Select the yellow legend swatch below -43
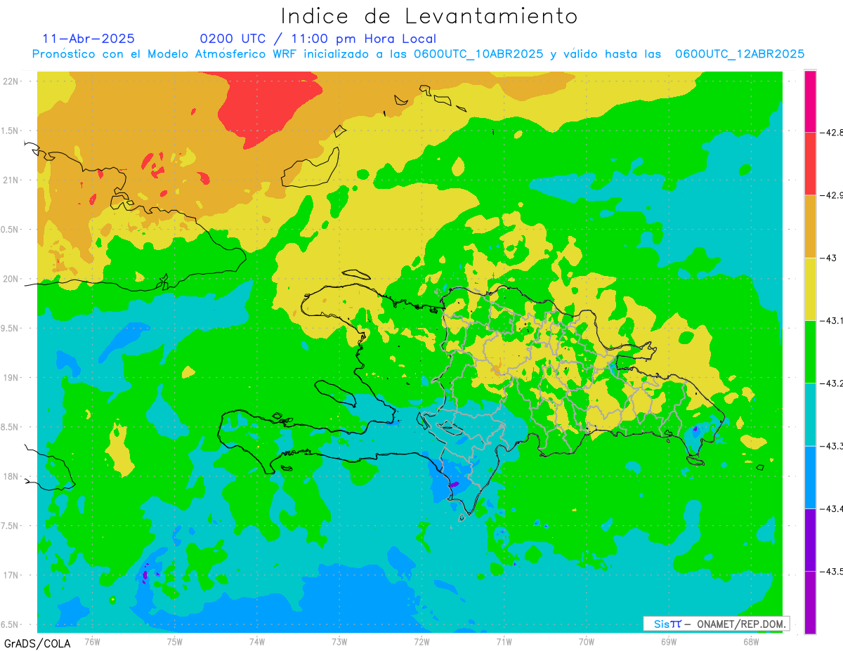The width and height of the screenshot is (843, 651). pos(810,289)
